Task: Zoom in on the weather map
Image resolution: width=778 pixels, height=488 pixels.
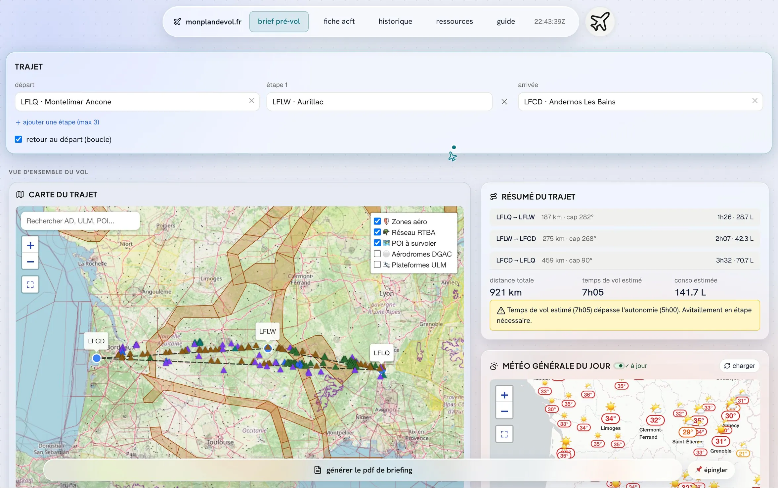Action: click(504, 395)
